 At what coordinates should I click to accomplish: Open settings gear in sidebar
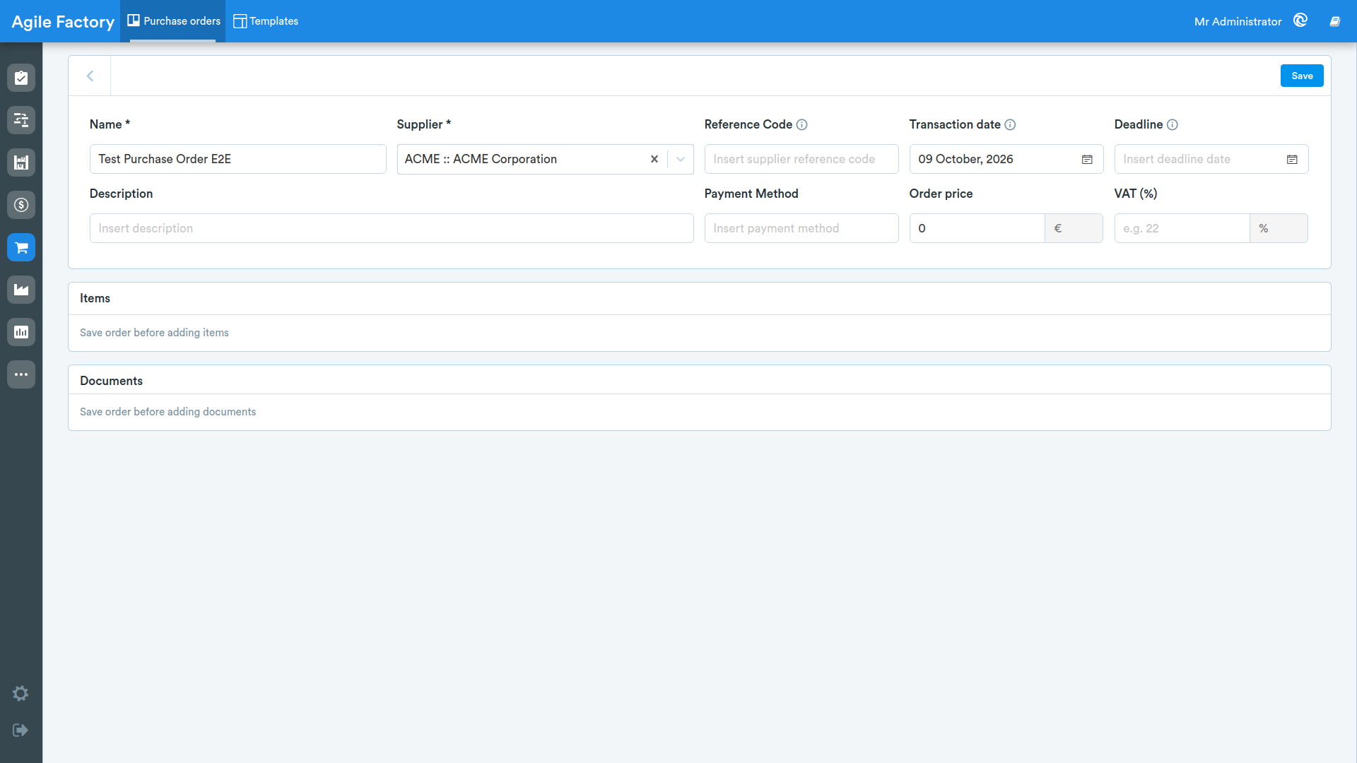pyautogui.click(x=20, y=693)
